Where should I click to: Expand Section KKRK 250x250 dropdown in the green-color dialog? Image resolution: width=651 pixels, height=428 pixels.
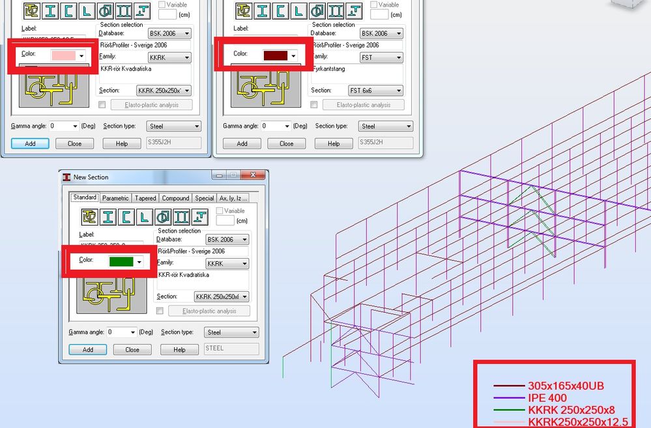[x=222, y=297]
